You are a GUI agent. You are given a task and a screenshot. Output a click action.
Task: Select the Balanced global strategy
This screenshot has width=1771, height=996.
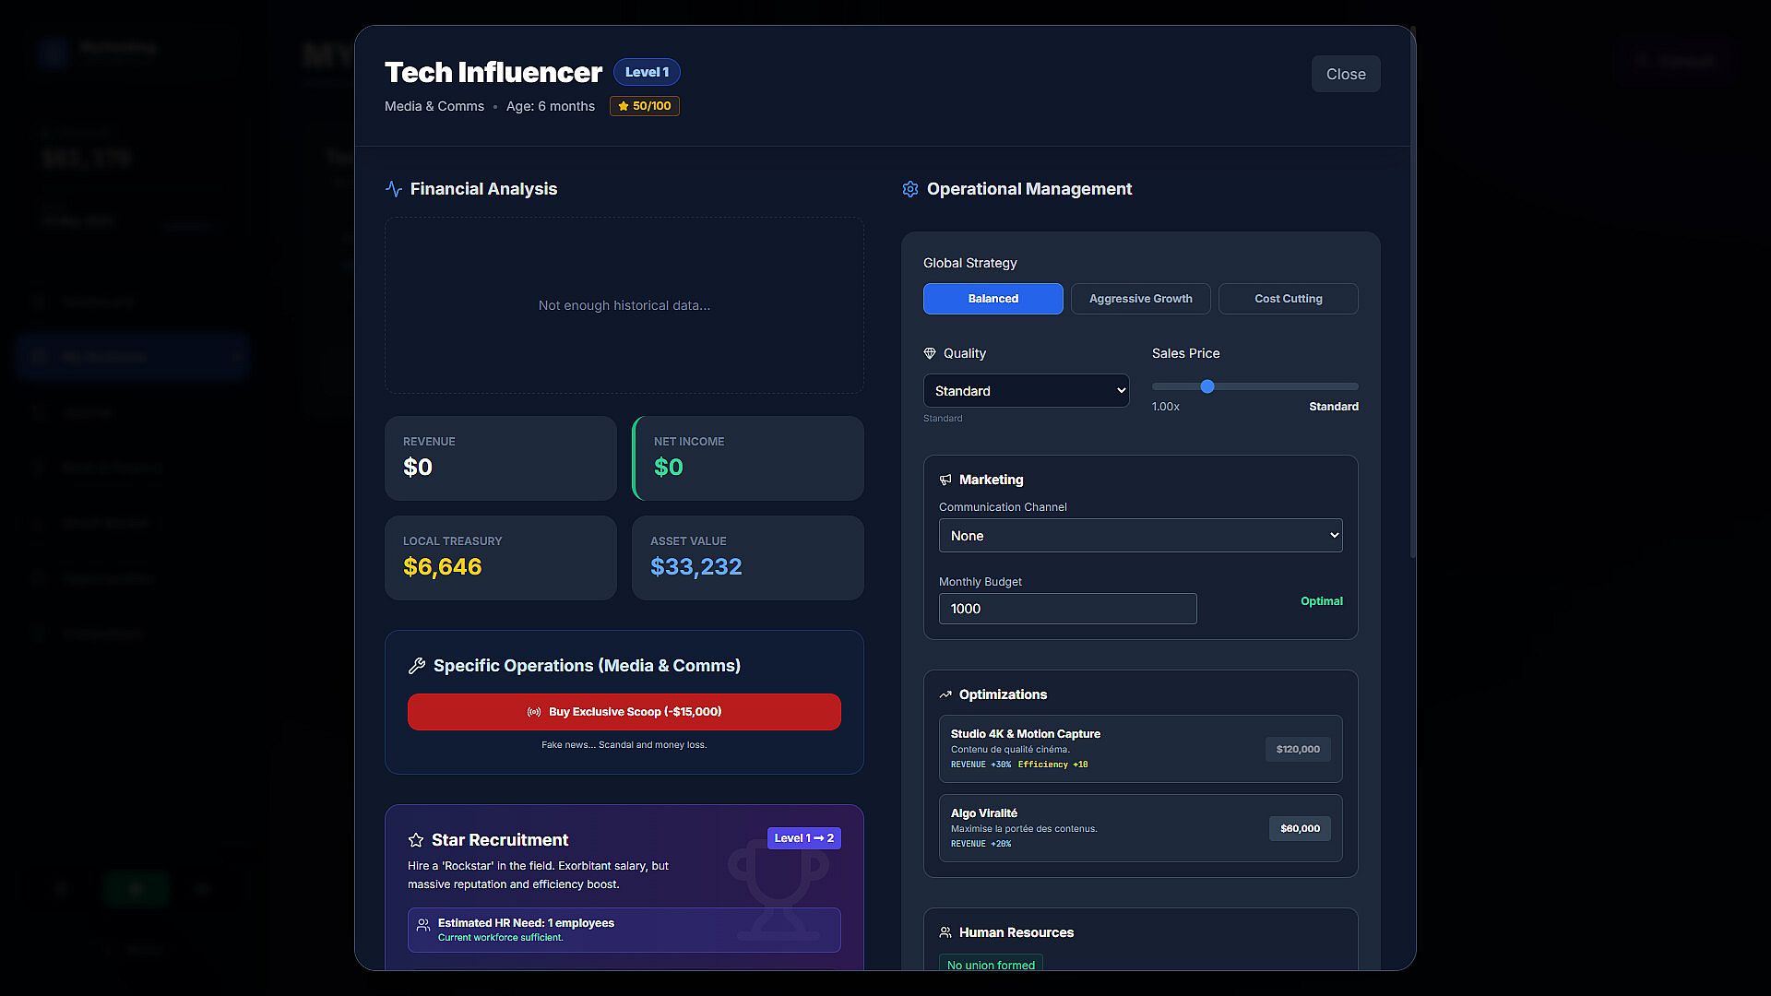pos(992,299)
